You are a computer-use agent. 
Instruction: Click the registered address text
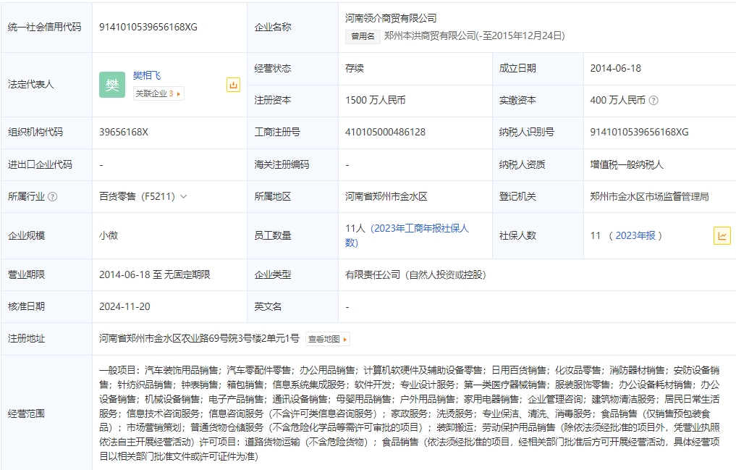[199, 338]
